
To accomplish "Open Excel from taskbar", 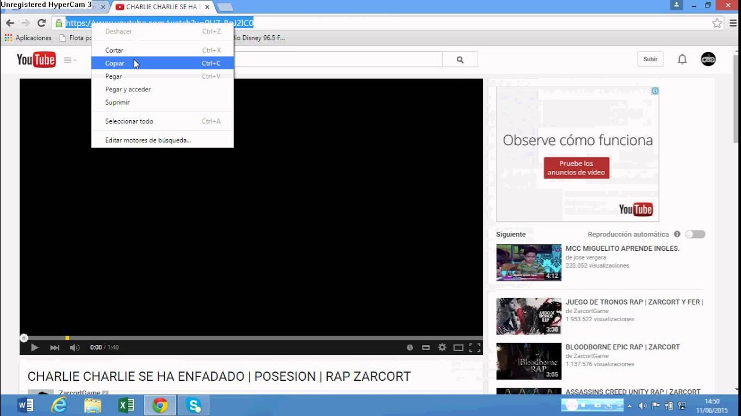I will coord(126,406).
